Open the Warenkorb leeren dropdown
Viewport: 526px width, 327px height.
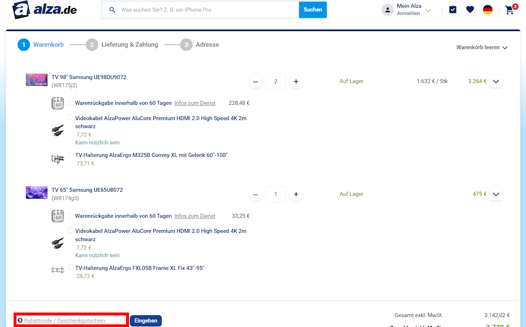pos(482,47)
